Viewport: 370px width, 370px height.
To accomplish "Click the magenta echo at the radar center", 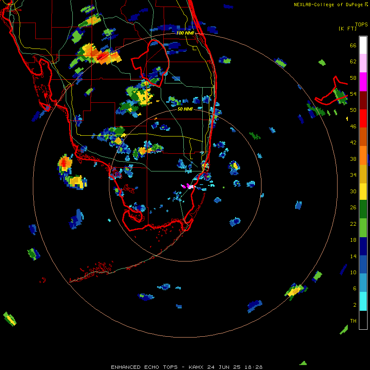I will [x=188, y=186].
